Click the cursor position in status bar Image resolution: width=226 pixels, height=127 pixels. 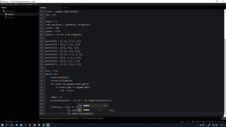pyautogui.click(x=17, y=121)
